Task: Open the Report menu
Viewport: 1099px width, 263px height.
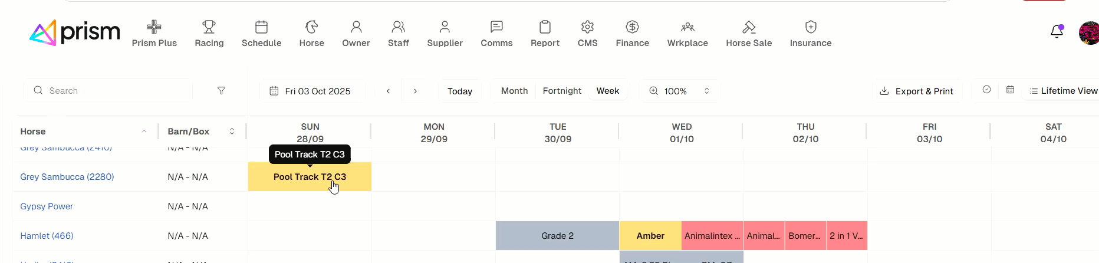Action: click(545, 34)
